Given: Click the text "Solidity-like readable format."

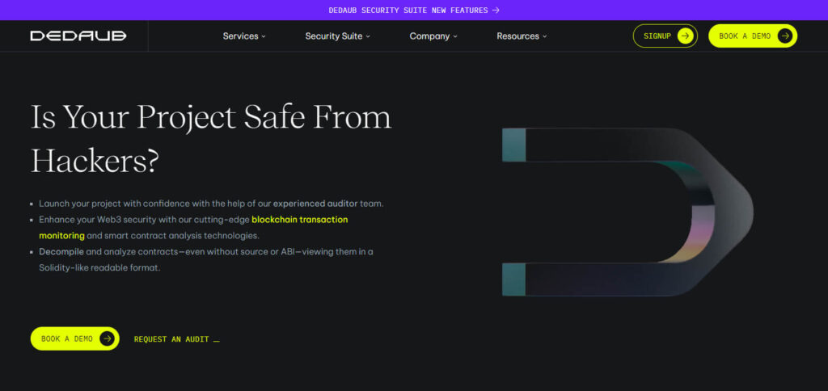Looking at the screenshot, I should click(x=99, y=267).
